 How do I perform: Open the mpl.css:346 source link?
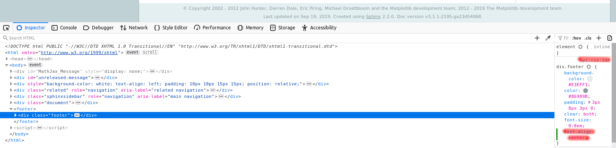tap(595, 60)
